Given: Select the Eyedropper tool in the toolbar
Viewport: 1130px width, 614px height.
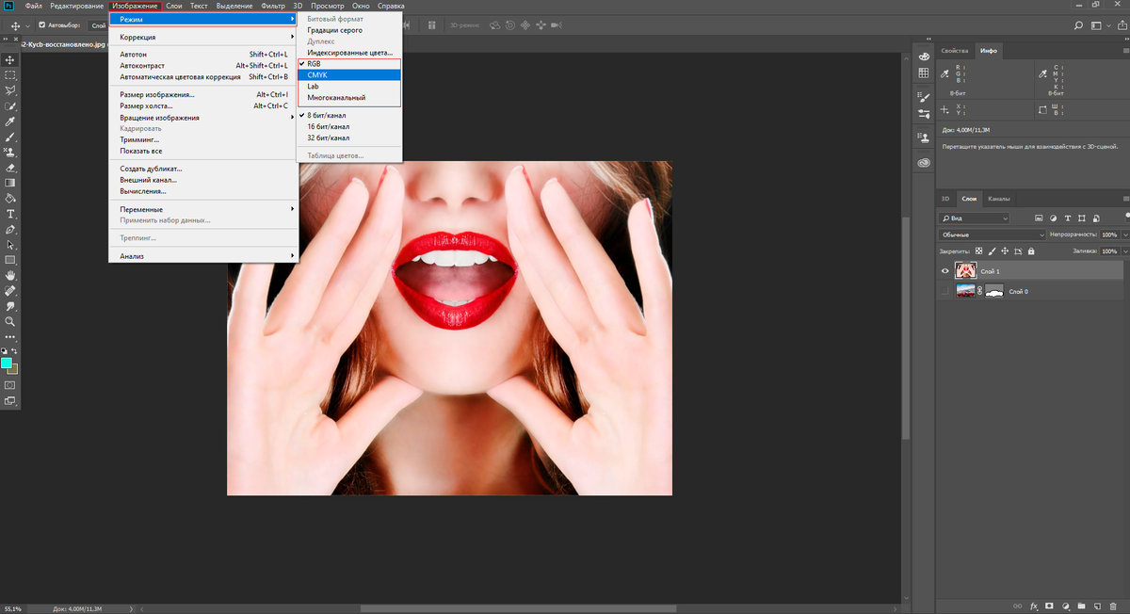Looking at the screenshot, I should (x=10, y=121).
